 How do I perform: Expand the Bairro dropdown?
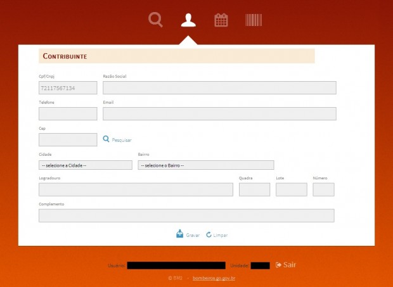(x=205, y=165)
